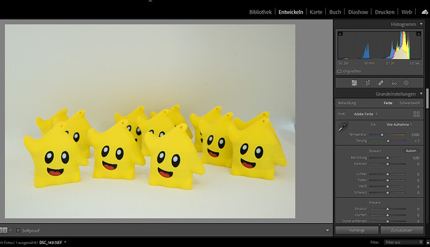Screen dimensions: 430x247
Task: Enable the Softproof checkbox
Action: tap(18, 230)
